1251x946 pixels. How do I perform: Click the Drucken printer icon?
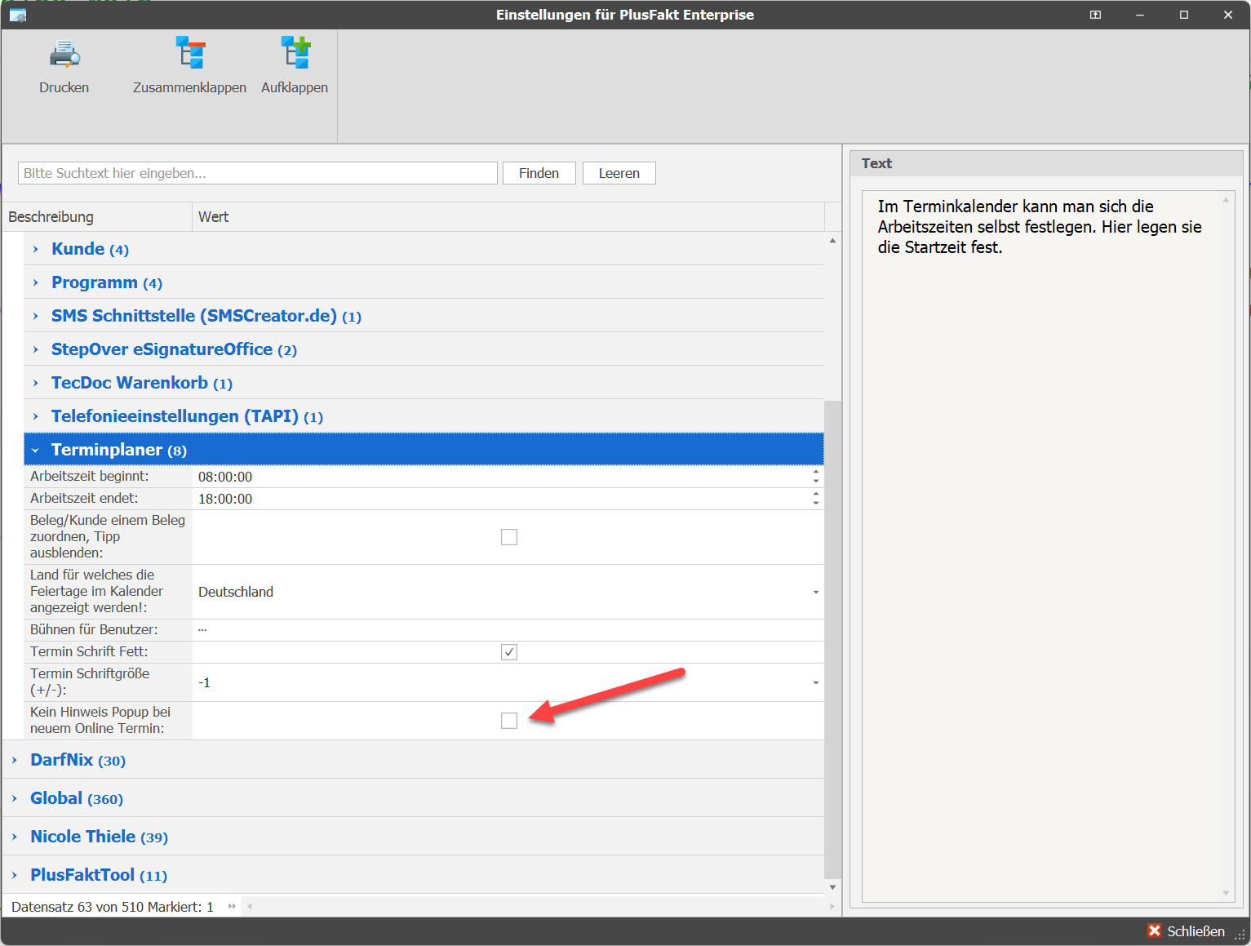pos(64,54)
